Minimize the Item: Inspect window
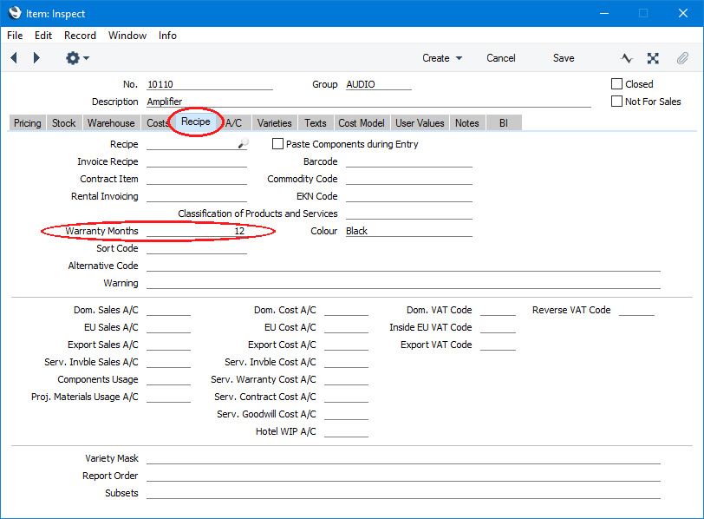This screenshot has width=704, height=519. coord(604,13)
